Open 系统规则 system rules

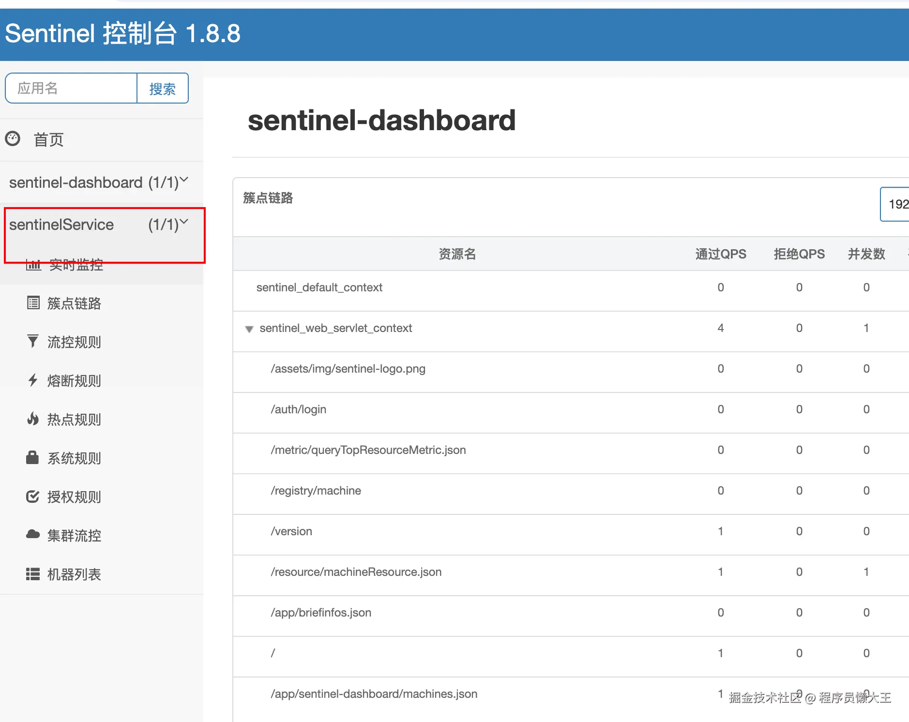[x=74, y=458]
